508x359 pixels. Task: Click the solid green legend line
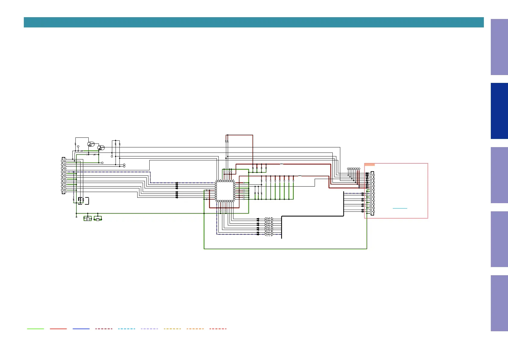(36, 329)
